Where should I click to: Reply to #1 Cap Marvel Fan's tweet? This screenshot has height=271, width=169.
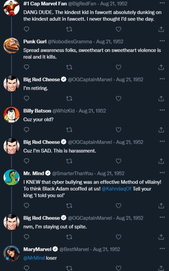coord(26,29)
